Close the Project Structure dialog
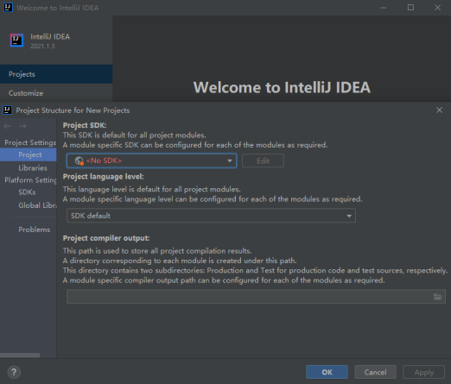451x384 pixels. (x=439, y=110)
